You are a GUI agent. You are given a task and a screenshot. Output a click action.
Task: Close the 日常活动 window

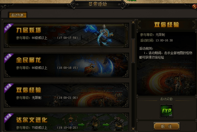194,7
